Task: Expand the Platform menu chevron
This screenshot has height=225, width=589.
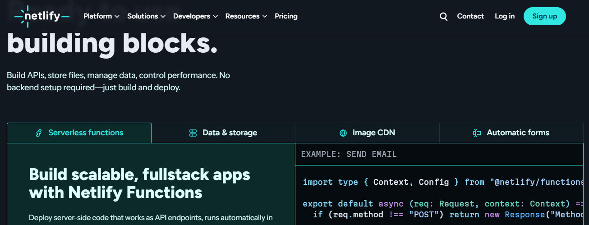Action: pos(117,17)
